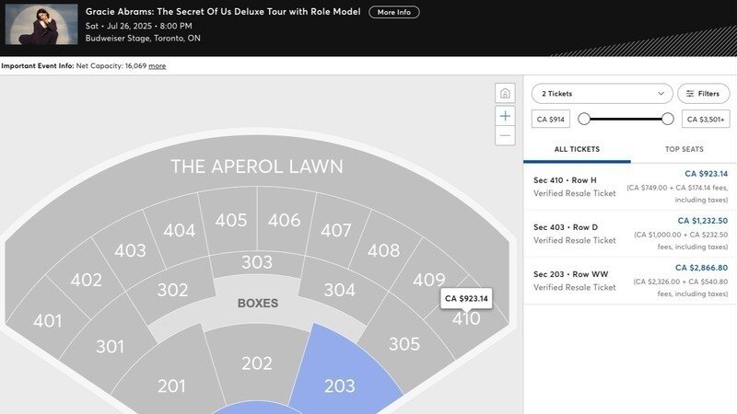
Task: Pick the Sec 203 Row WW listing
Action: pyautogui.click(x=630, y=281)
